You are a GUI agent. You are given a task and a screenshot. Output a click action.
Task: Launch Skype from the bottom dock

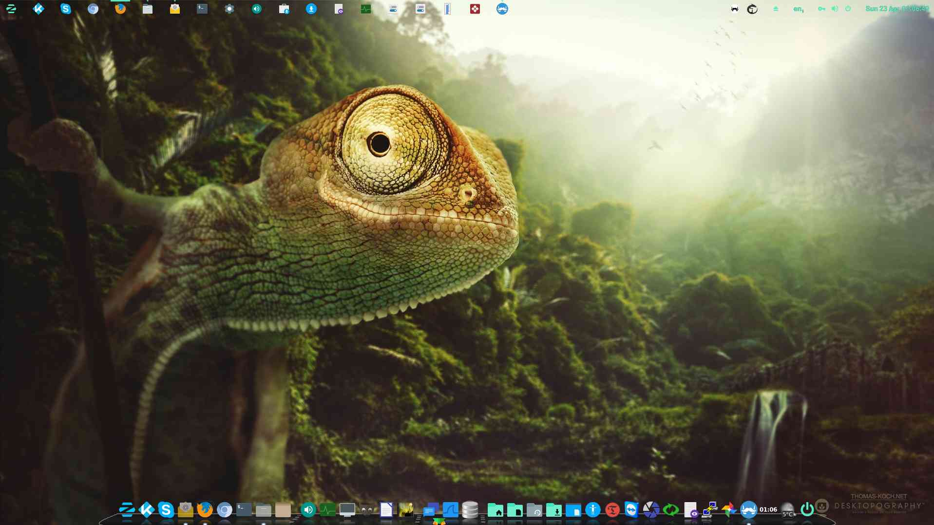(166, 509)
